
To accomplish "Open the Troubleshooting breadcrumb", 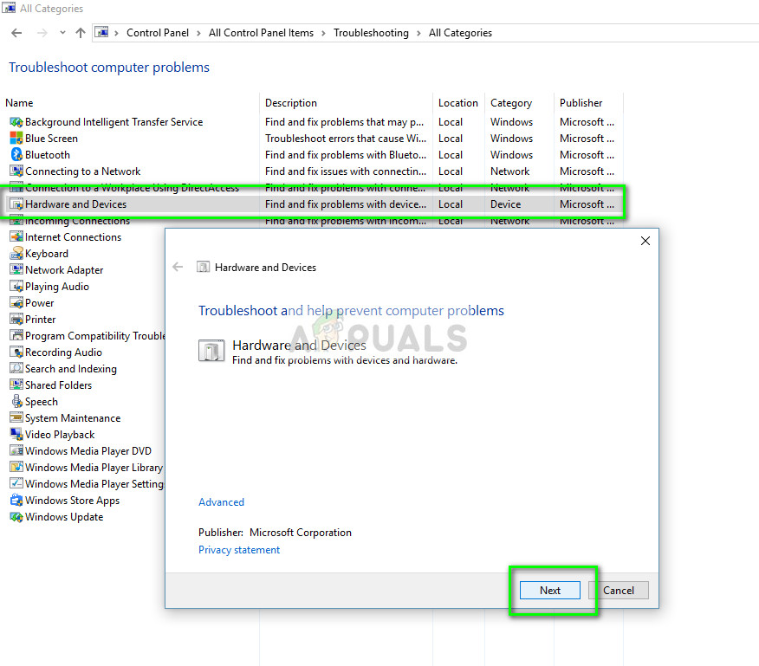I will 371,33.
